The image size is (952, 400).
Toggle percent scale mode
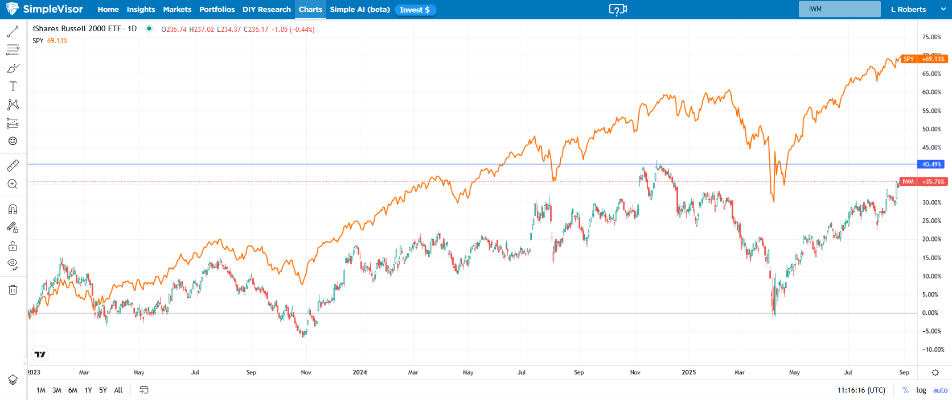tap(905, 390)
